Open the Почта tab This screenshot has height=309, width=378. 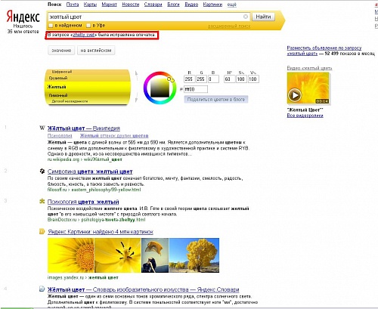coord(73,5)
